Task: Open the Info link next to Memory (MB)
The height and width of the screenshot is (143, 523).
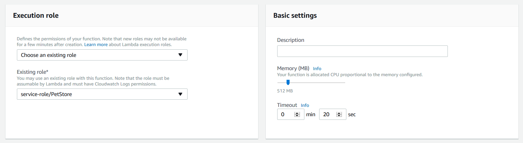Action: click(317, 69)
